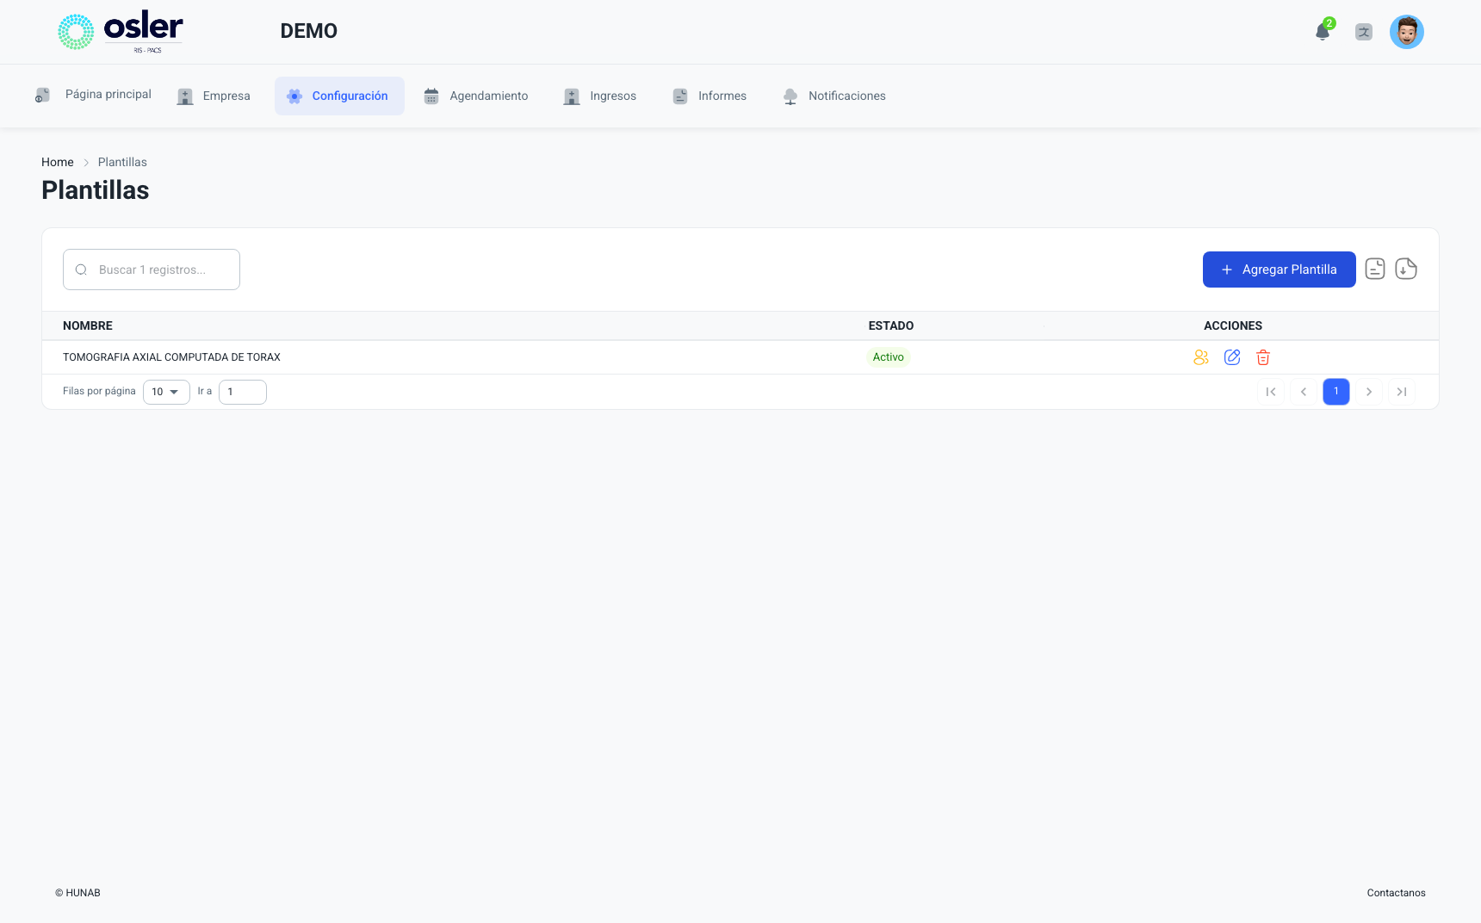Viewport: 1481px width, 923px height.
Task: Click the Configuración gear icon
Action: (x=294, y=96)
